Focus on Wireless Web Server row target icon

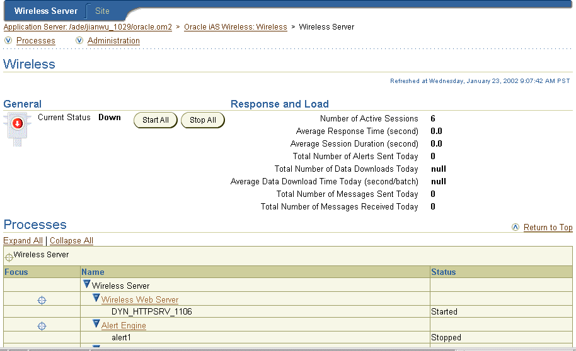coord(42,301)
